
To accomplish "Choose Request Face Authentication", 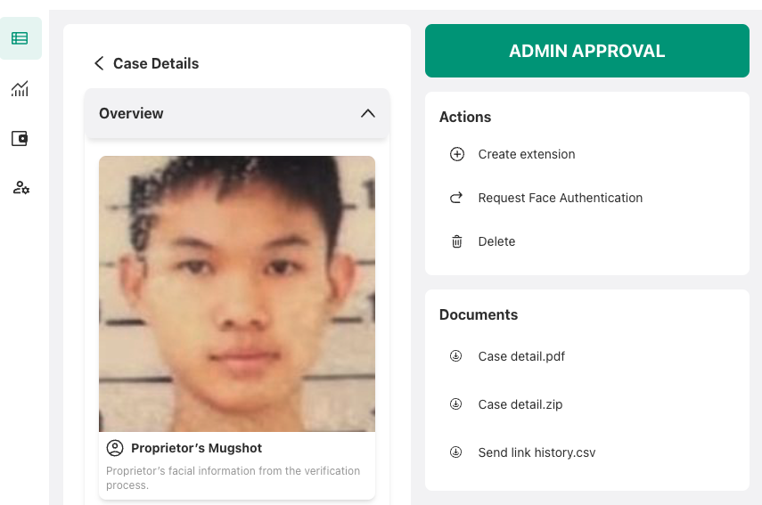I will click(561, 198).
